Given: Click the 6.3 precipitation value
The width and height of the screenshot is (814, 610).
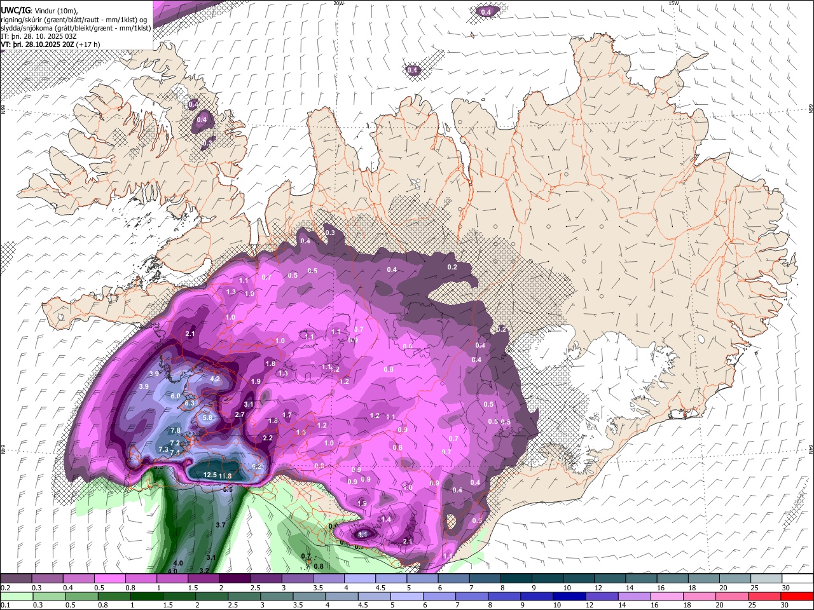Looking at the screenshot, I should 190,403.
